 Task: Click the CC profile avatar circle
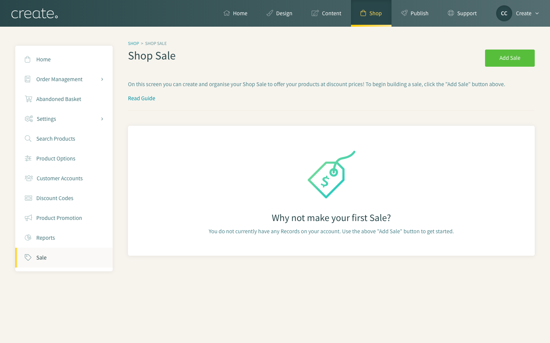pos(504,13)
